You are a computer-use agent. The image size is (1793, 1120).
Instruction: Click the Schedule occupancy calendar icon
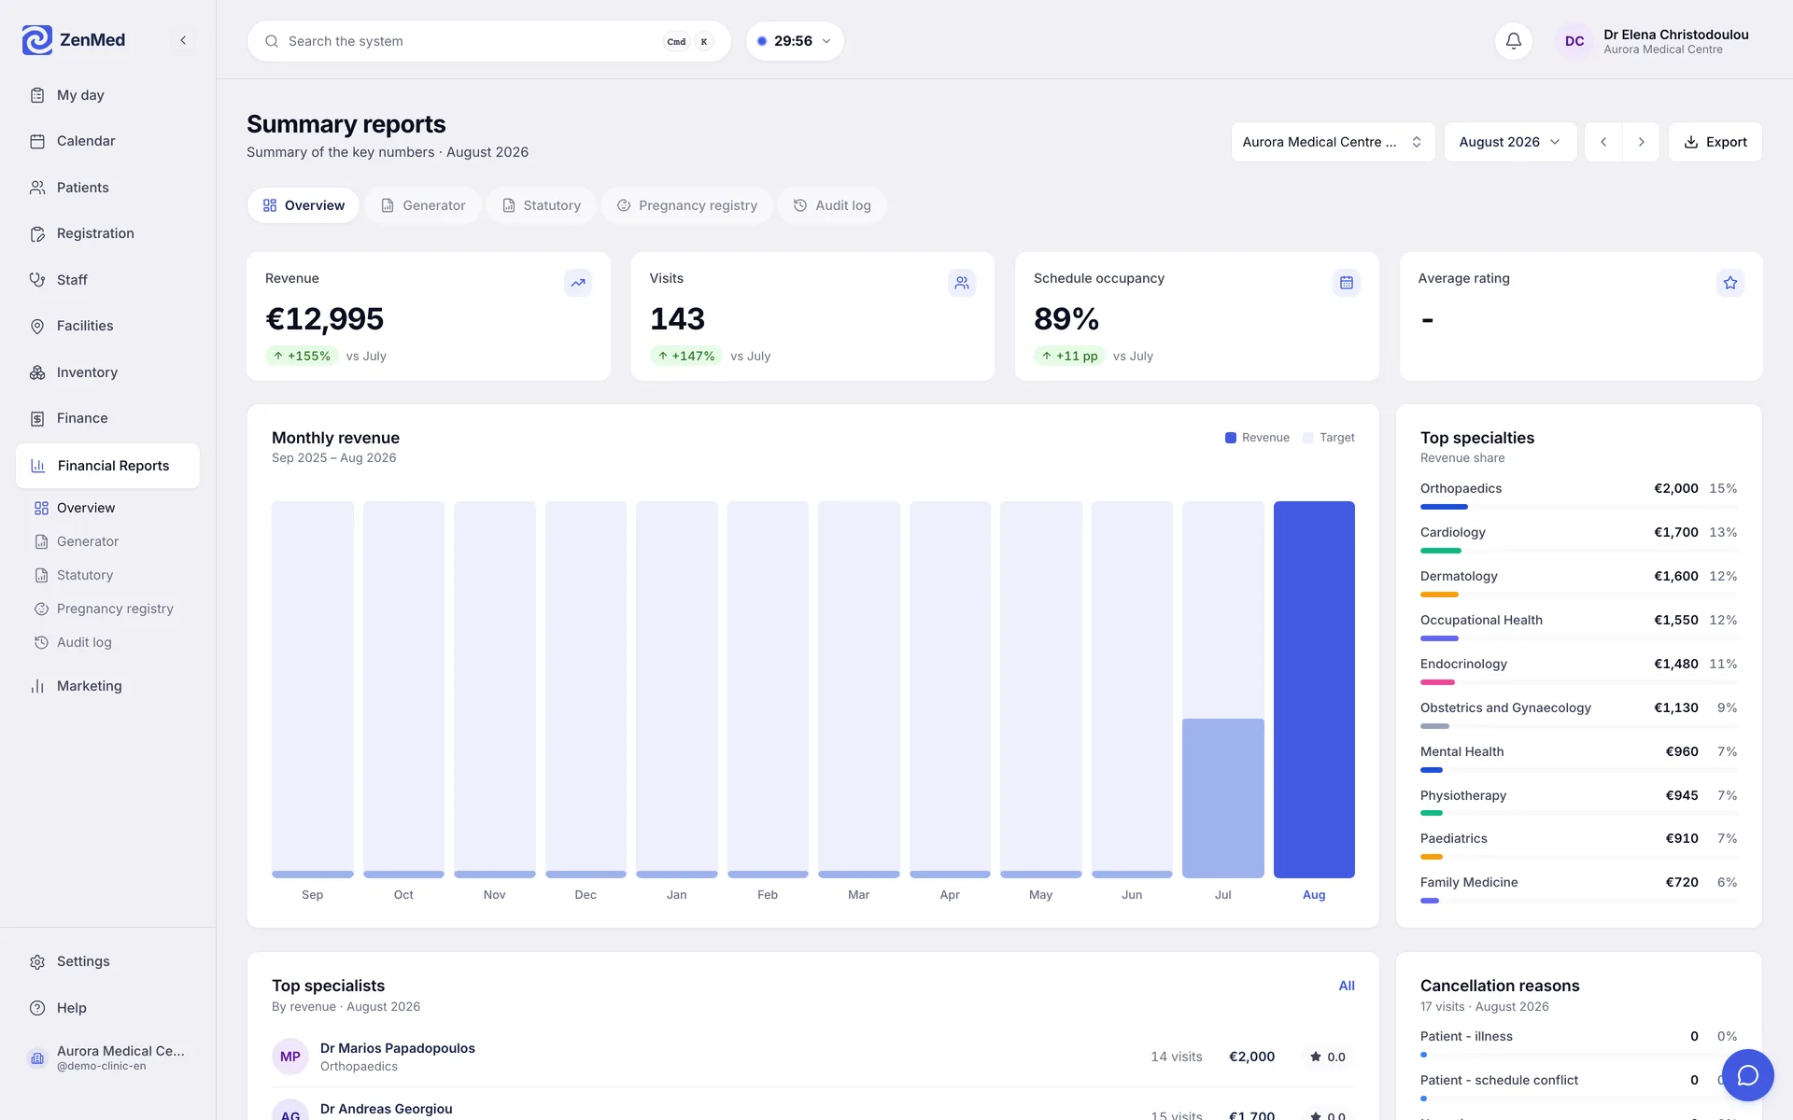click(x=1346, y=283)
